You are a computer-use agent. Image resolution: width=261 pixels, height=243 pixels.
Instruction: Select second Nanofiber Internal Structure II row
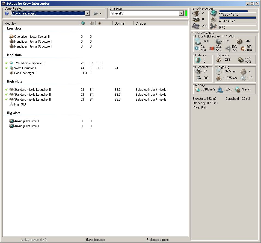pyautogui.click(x=33, y=46)
